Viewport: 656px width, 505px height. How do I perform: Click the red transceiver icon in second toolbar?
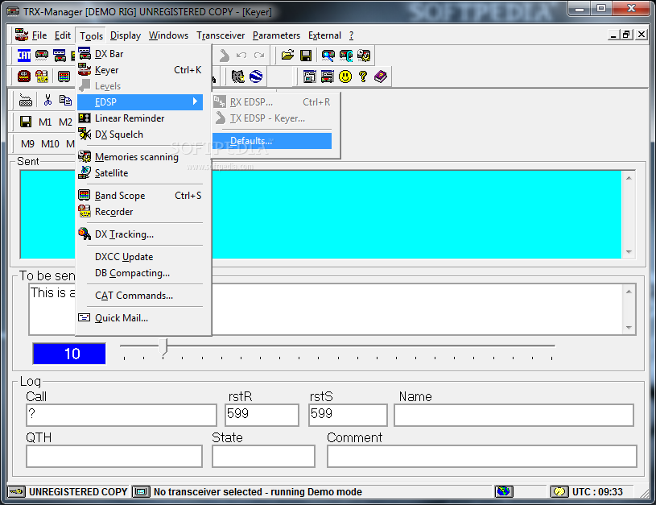tap(24, 77)
